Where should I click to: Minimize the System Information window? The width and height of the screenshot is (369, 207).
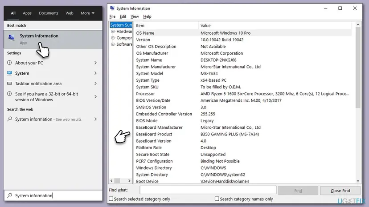click(326, 8)
